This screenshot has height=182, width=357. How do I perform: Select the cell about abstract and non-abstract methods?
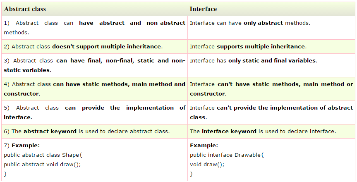(x=94, y=27)
